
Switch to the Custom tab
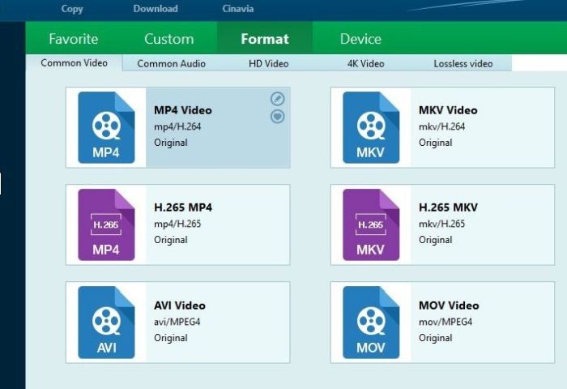(168, 39)
